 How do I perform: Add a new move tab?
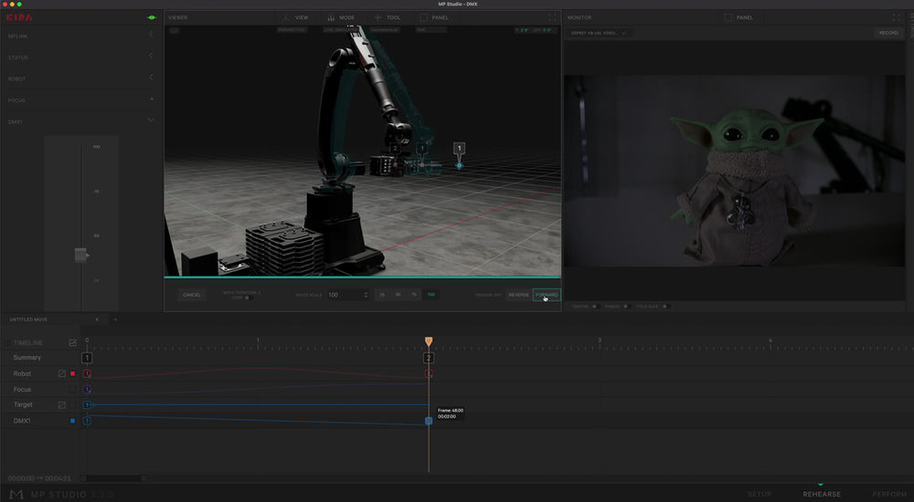point(115,319)
